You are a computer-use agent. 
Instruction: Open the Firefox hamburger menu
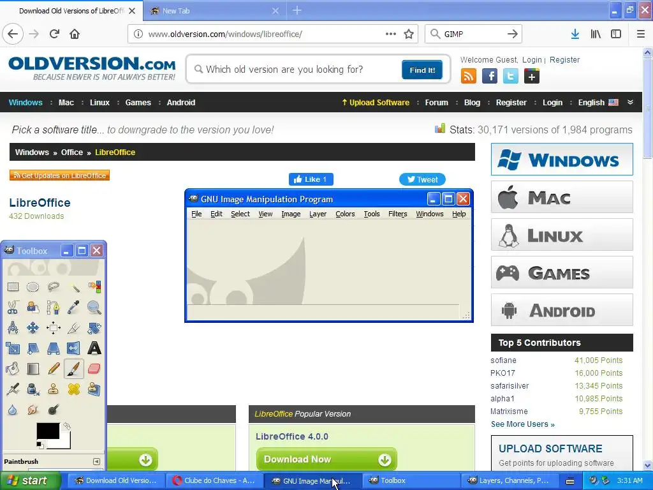[x=640, y=34]
